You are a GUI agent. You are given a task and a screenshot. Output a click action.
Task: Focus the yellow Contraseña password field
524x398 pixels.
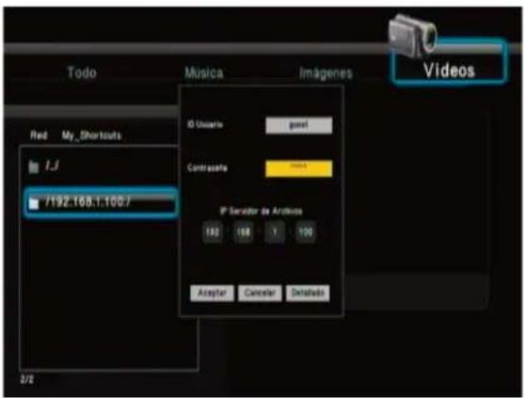click(x=299, y=168)
